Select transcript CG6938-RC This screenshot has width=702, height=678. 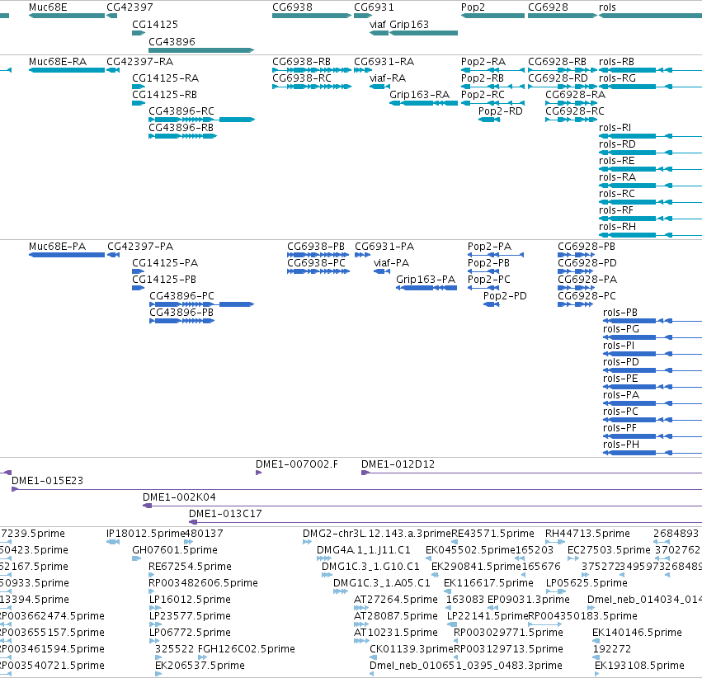click(x=302, y=78)
